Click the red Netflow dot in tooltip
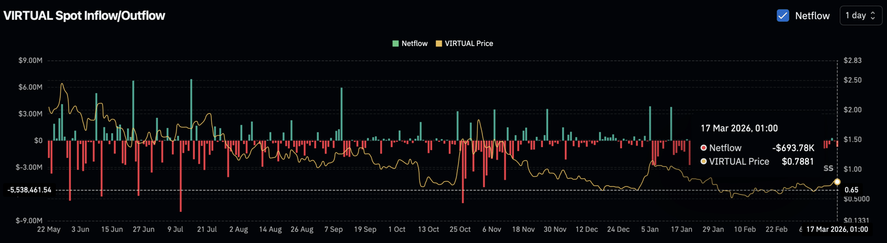Screen dimensions: 887x243 pyautogui.click(x=704, y=148)
